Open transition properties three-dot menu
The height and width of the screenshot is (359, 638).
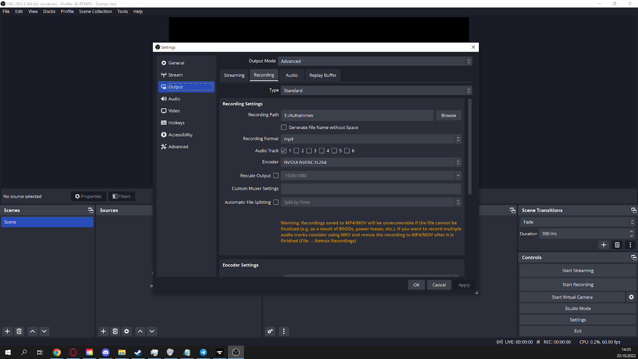click(630, 245)
